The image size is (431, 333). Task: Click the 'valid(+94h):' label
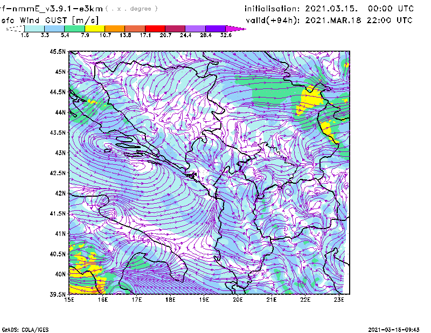[x=273, y=20]
